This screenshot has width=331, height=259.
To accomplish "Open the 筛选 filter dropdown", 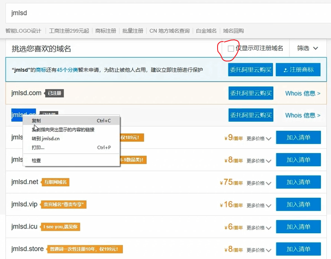I will [x=307, y=48].
